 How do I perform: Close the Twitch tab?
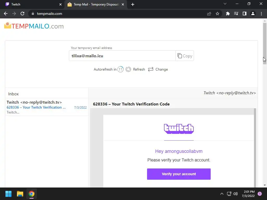[60, 4]
